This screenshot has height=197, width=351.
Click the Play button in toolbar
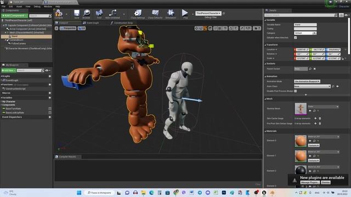point(185,13)
